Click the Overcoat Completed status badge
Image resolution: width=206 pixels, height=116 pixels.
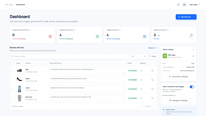(132, 98)
